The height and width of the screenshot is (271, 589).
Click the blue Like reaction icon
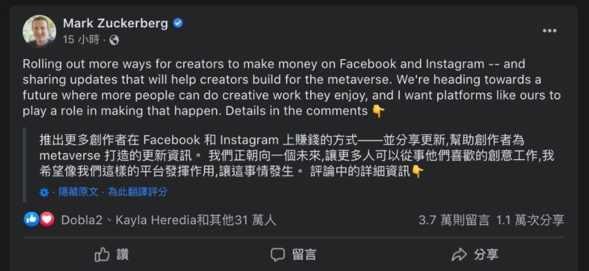tap(31, 220)
